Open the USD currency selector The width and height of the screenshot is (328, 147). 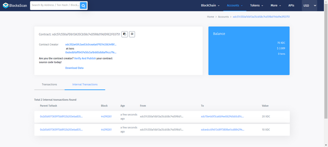point(309,6)
